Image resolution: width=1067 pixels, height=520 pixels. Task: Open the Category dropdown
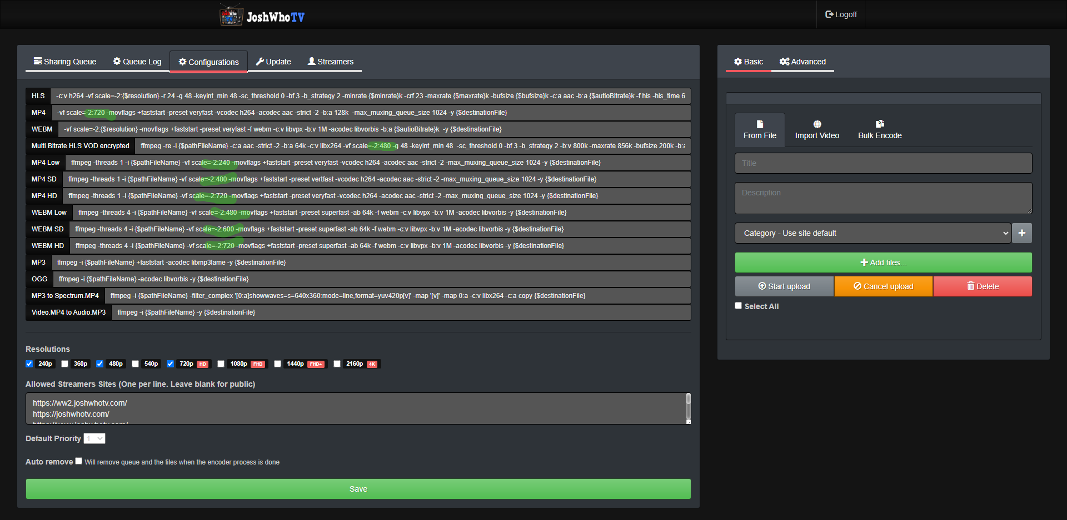(872, 233)
